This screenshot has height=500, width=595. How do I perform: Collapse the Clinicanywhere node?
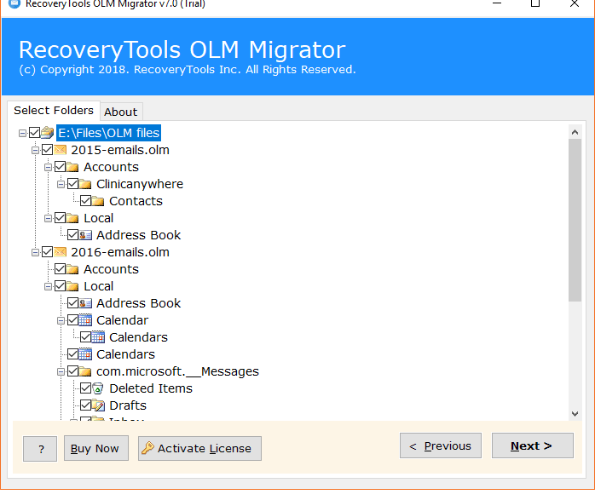tap(61, 184)
